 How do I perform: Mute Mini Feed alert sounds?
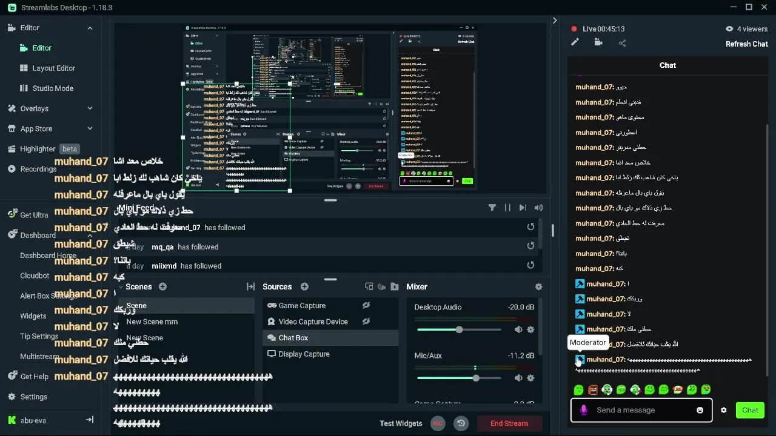(538, 208)
